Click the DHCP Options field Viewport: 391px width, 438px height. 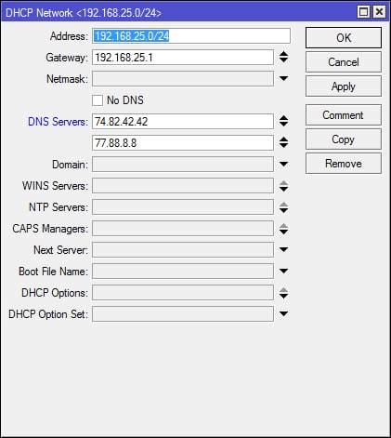pyautogui.click(x=183, y=293)
